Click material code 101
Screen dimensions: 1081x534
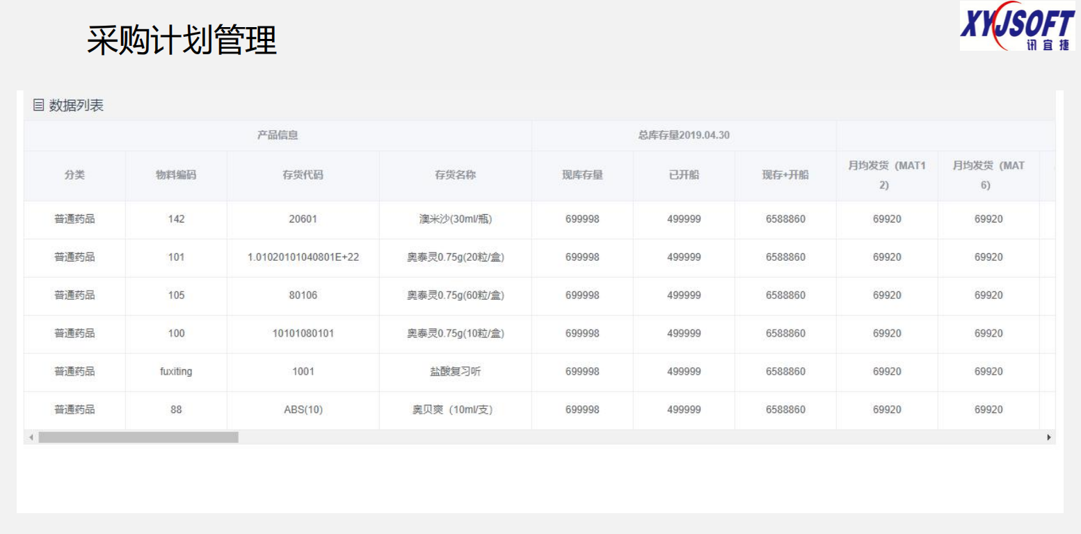176,257
